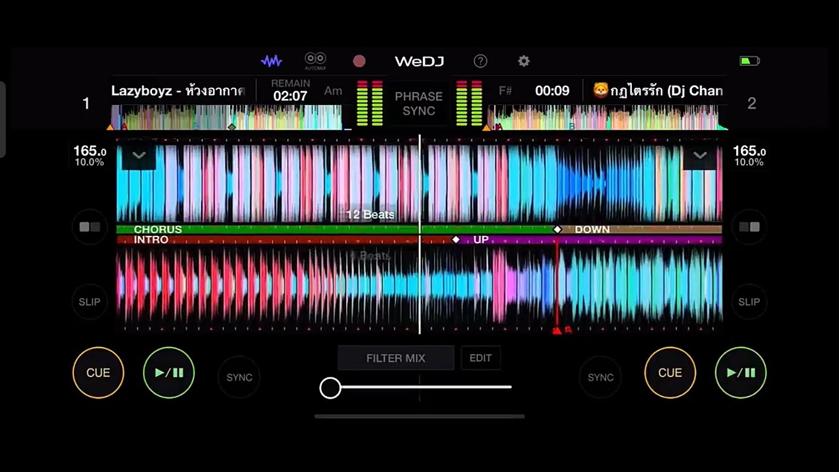Screen dimensions: 839x472
Task: Click the F# key label
Action: pyautogui.click(x=505, y=91)
